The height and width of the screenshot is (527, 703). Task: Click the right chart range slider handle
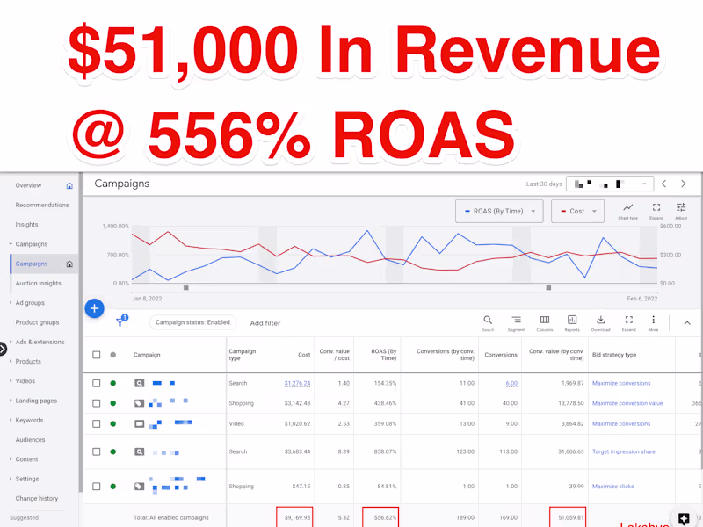tap(548, 288)
